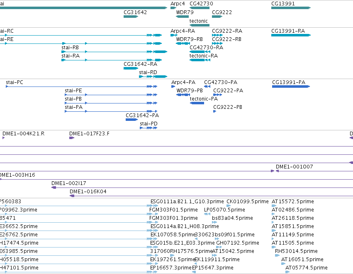Select the RH53014.5prime EST label

point(296,251)
